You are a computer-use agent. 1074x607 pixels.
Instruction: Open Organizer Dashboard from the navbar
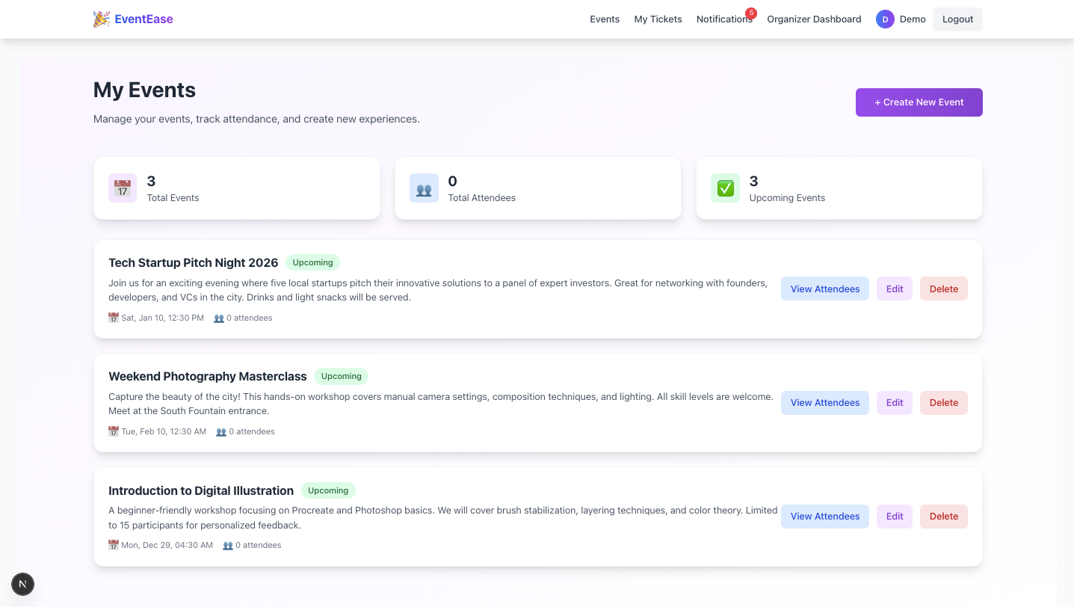coord(814,19)
